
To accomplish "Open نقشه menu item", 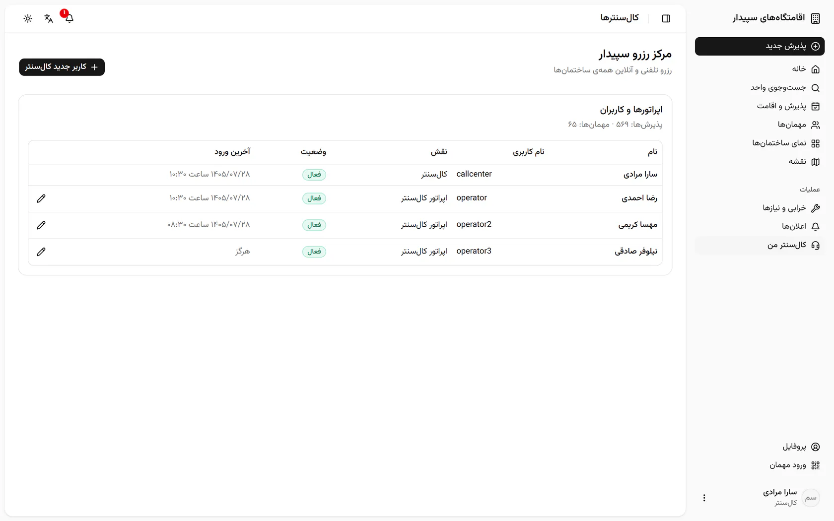I will tap(760, 162).
